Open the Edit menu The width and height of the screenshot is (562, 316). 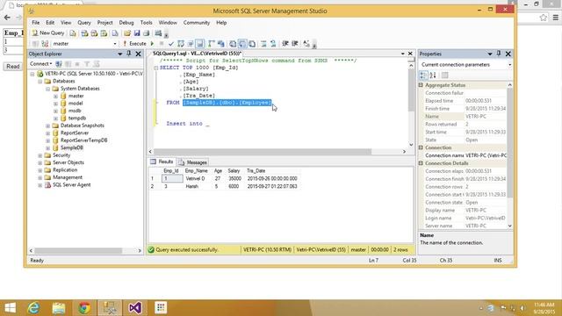[50, 23]
